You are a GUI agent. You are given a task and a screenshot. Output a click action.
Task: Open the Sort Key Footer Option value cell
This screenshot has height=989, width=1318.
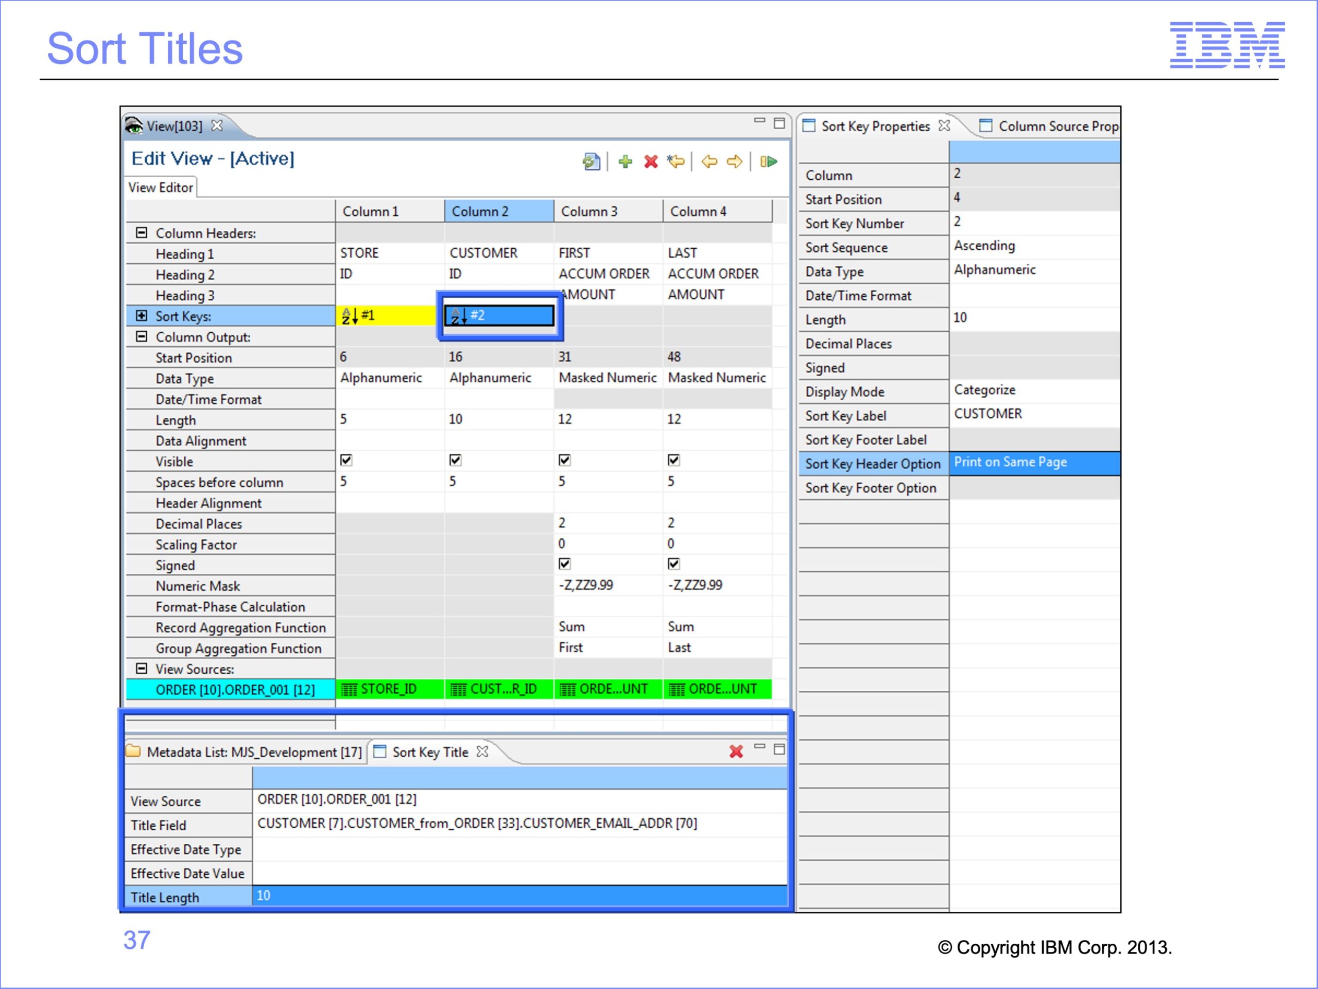[1034, 488]
